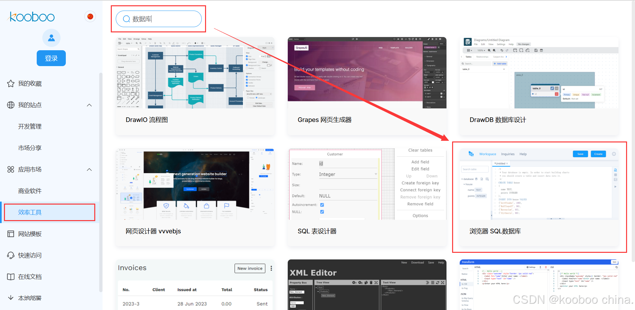
Task: Click the layout icon beside 网站模板
Action: pos(11,234)
